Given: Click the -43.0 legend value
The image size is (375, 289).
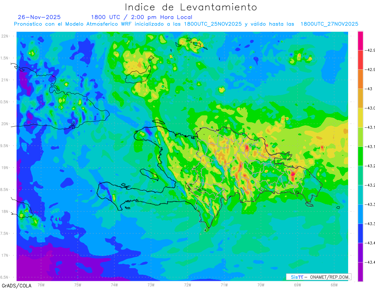Looking at the screenshot, I should click(370, 108).
